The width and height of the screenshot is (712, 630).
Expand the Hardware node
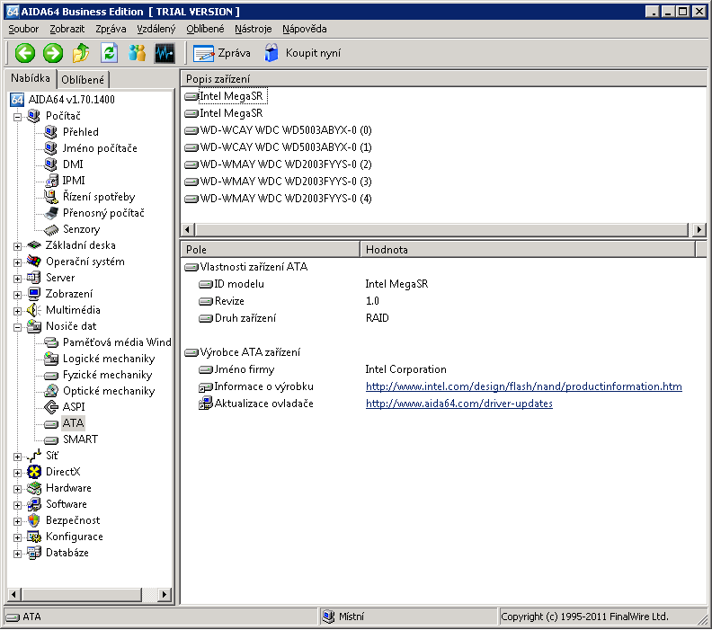pos(17,489)
